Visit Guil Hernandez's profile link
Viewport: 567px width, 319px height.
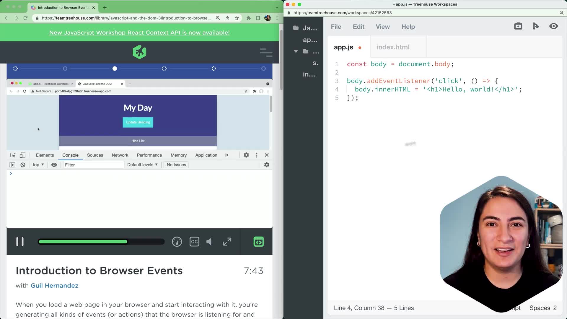point(54,285)
